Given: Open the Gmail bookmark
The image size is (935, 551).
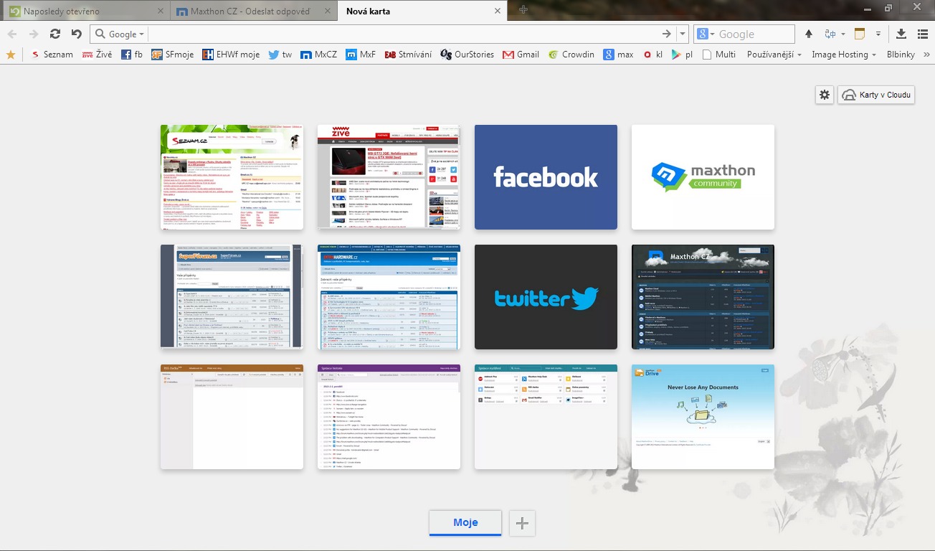Looking at the screenshot, I should [x=521, y=55].
